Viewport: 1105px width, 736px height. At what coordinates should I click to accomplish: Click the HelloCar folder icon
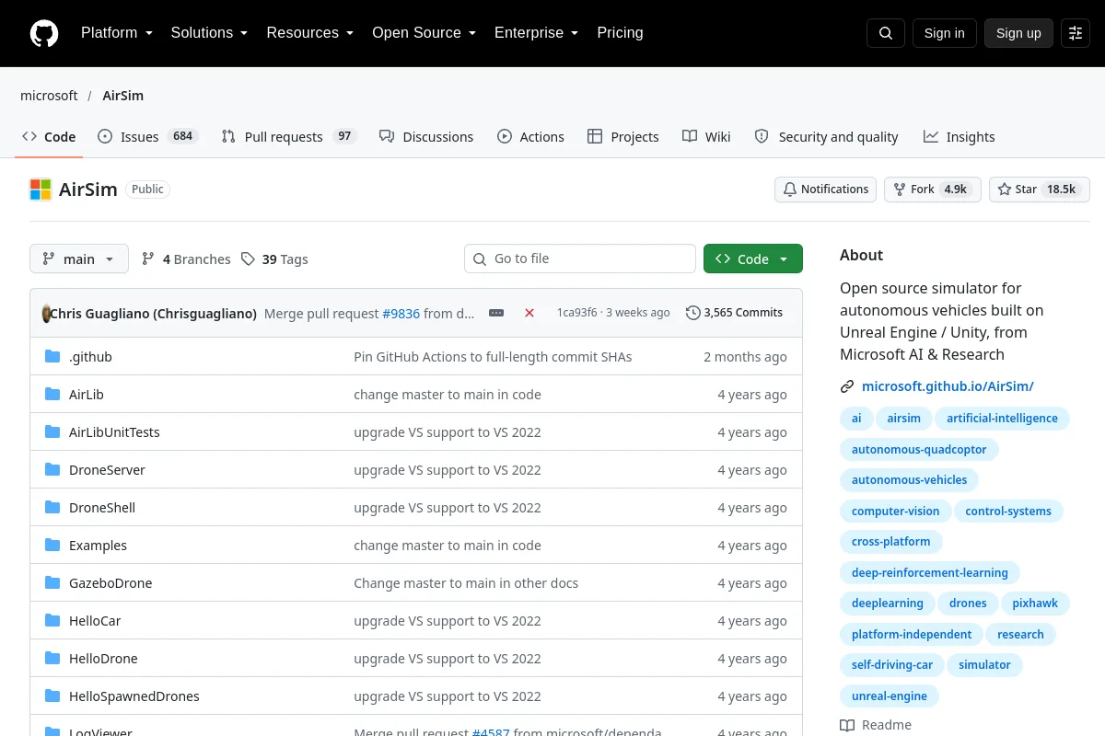[52, 621]
